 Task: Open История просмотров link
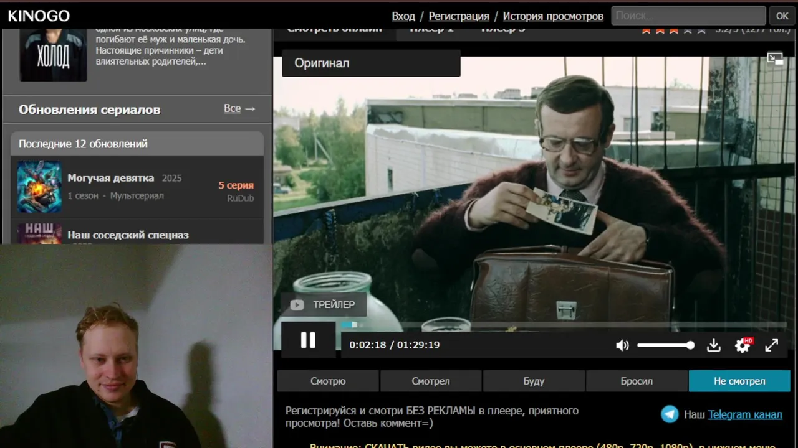tap(553, 16)
